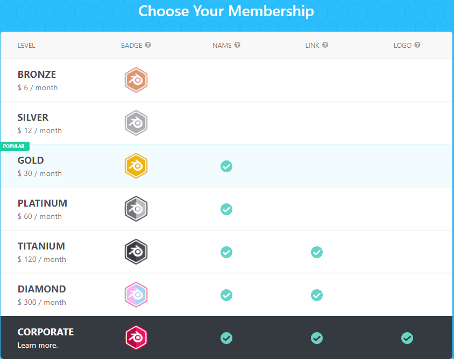The height and width of the screenshot is (359, 454).
Task: Click the Diamond pink-blue badge icon
Action: [136, 295]
